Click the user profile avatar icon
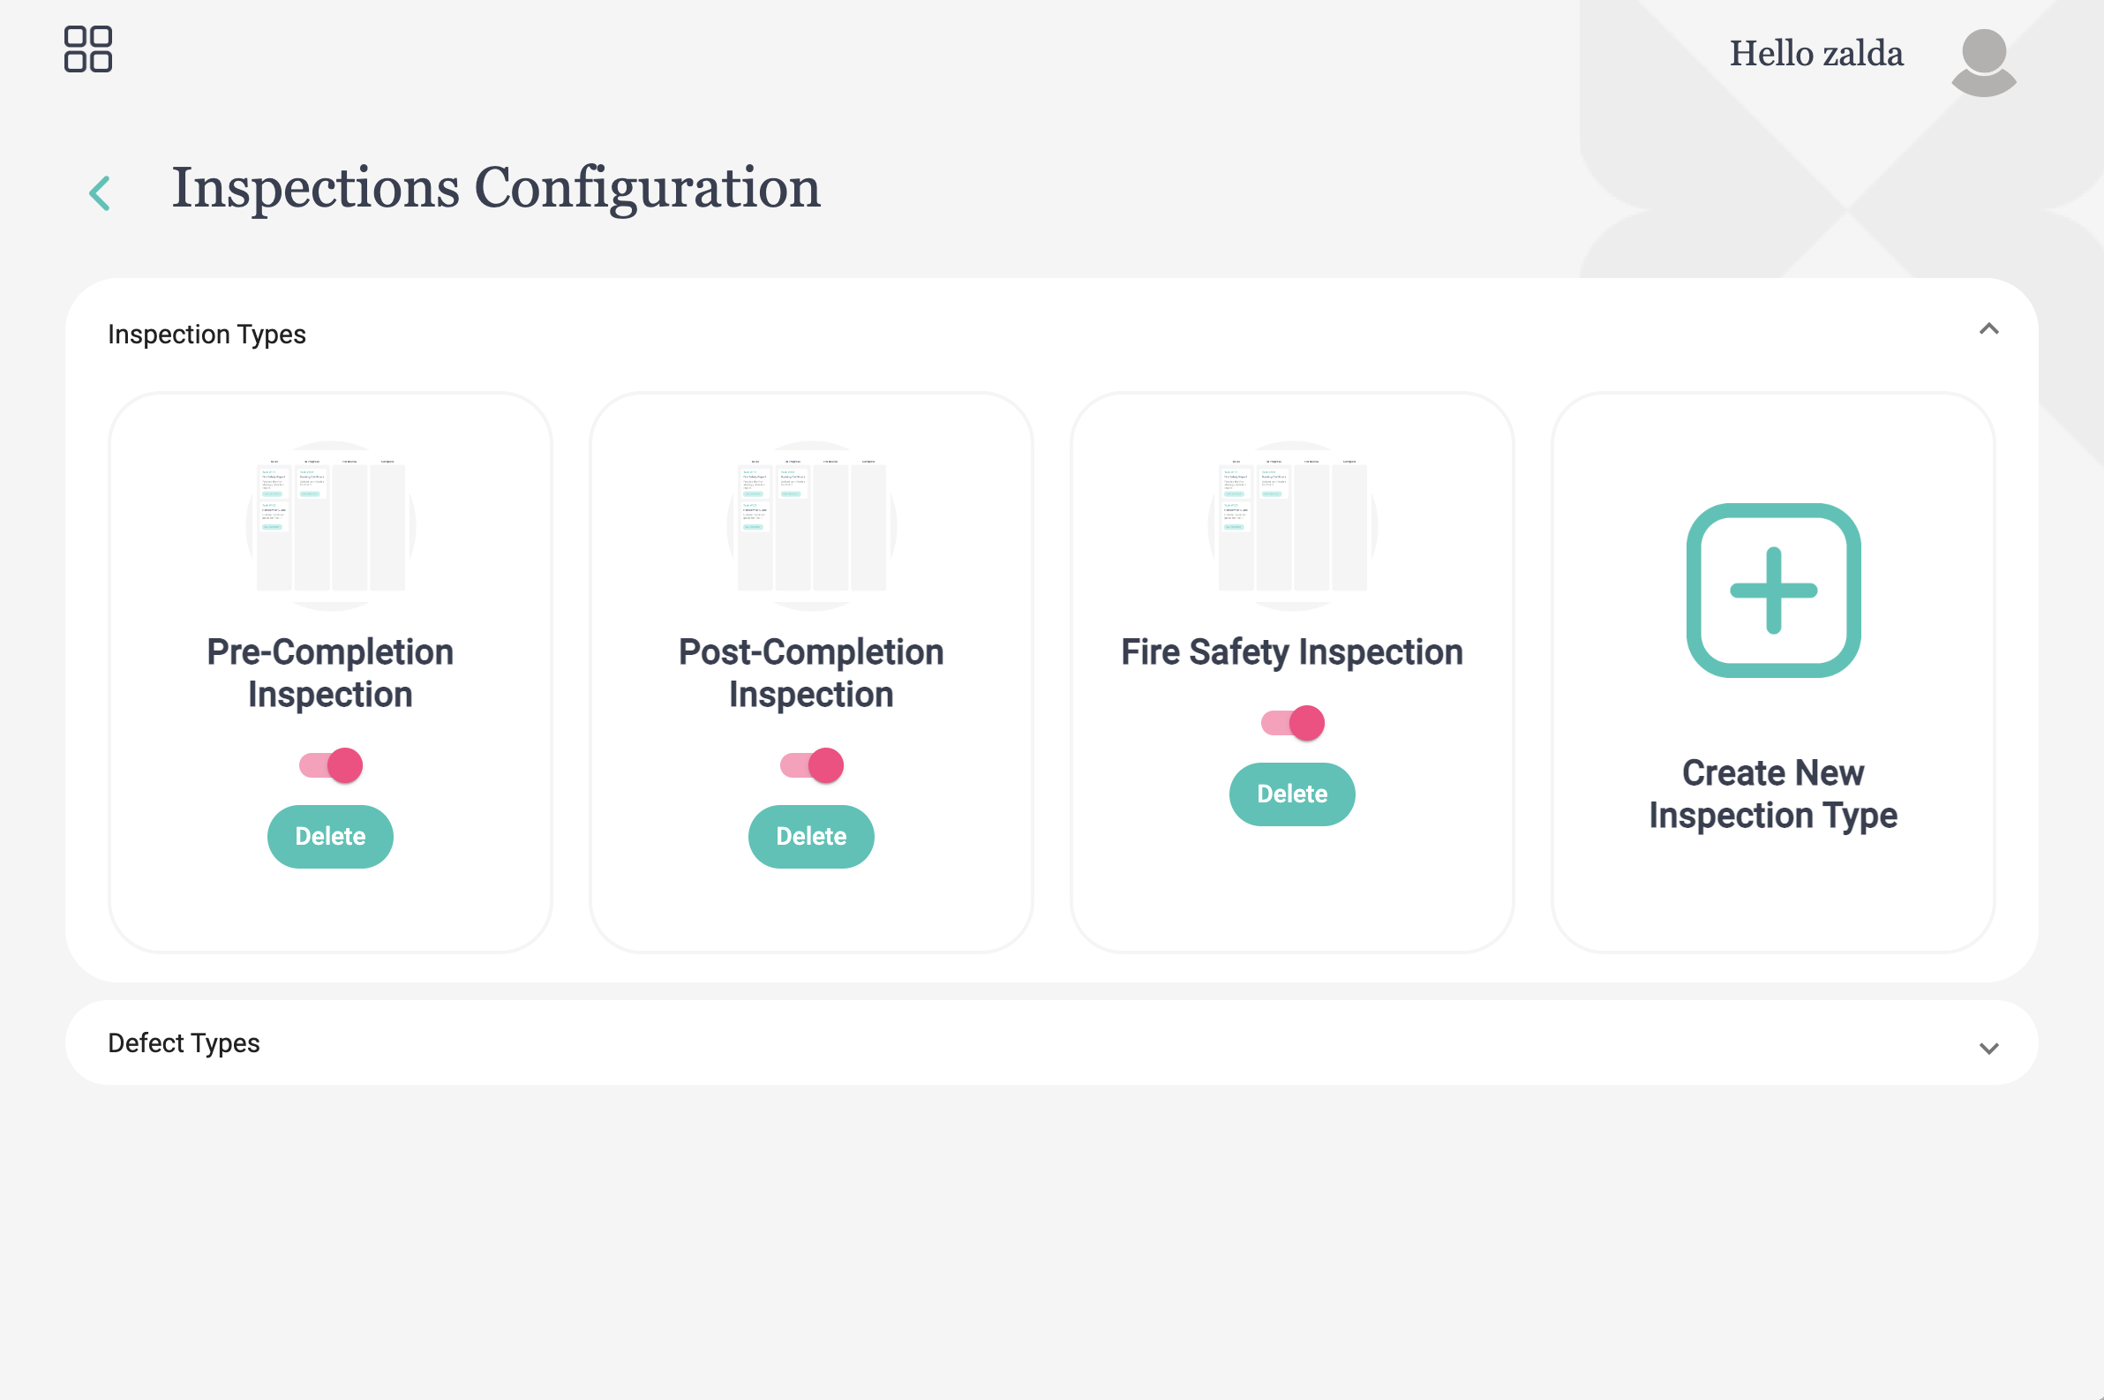 [x=1983, y=62]
